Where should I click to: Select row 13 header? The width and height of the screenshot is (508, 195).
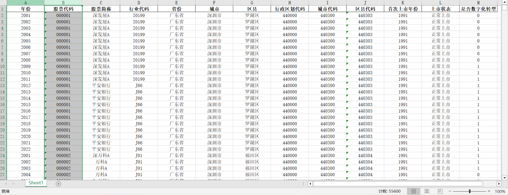[3, 86]
